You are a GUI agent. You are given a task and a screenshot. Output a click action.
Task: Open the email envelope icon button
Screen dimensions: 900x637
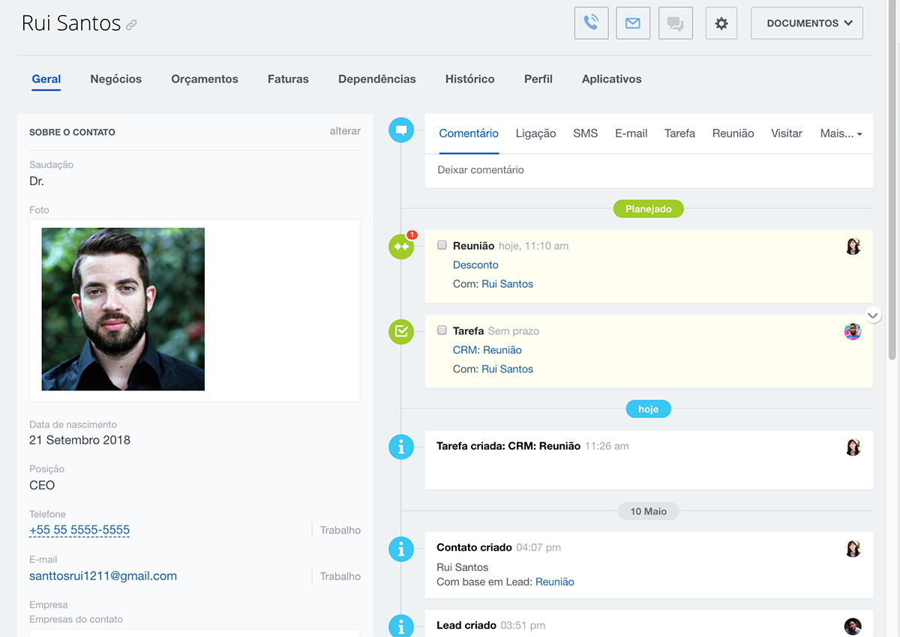633,23
